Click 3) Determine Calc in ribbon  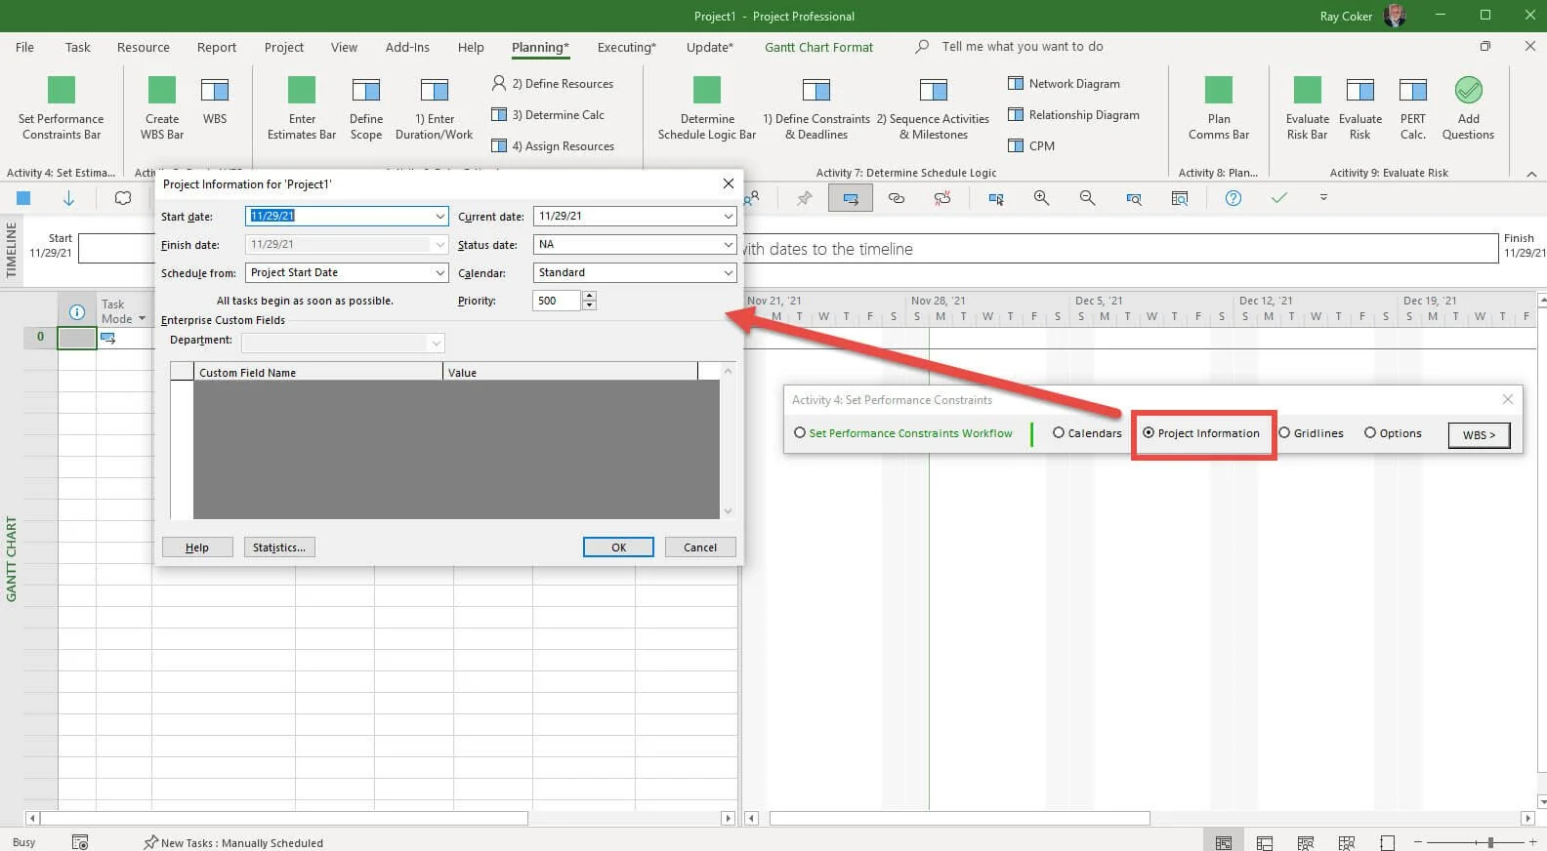(548, 115)
